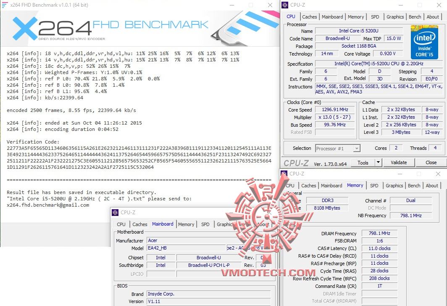Click the FSB:DRAM value 1:6
Viewport: 447px width, 306px height.
tap(379, 241)
